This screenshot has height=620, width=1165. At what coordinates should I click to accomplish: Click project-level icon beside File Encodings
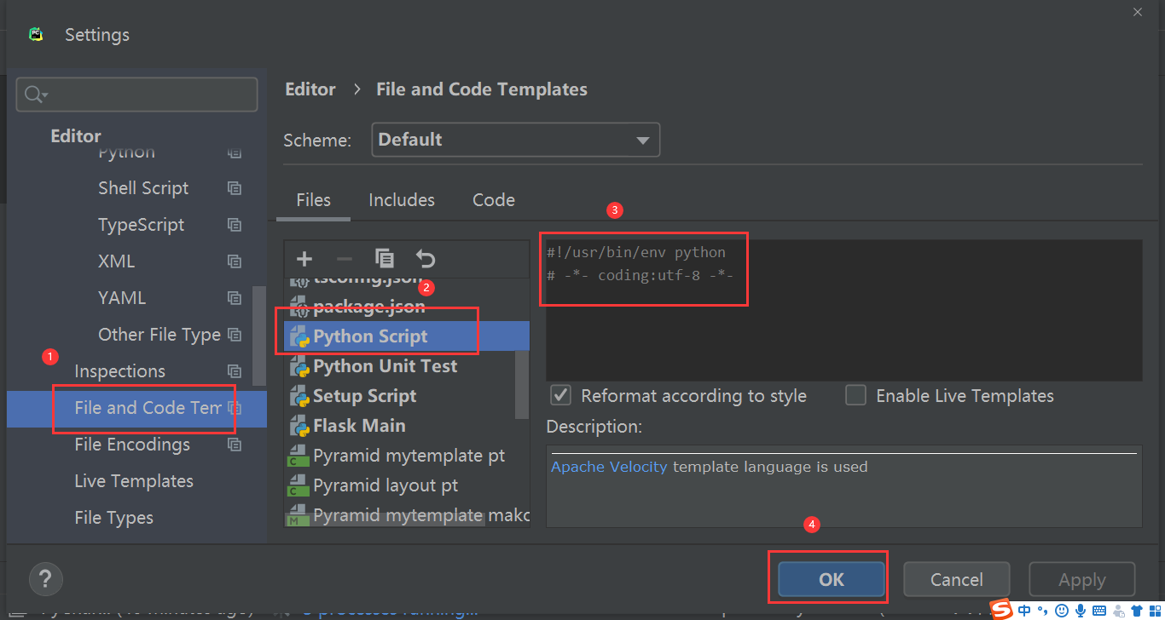coord(235,445)
